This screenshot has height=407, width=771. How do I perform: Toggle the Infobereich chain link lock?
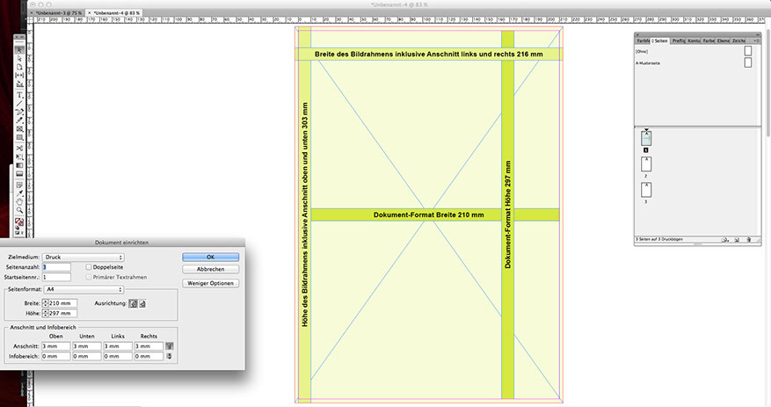pos(169,356)
